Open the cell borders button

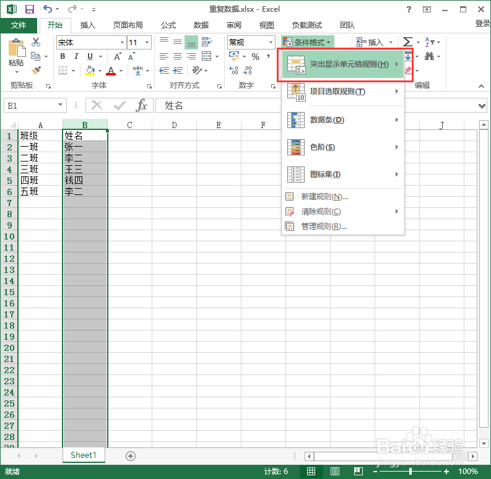[63, 71]
